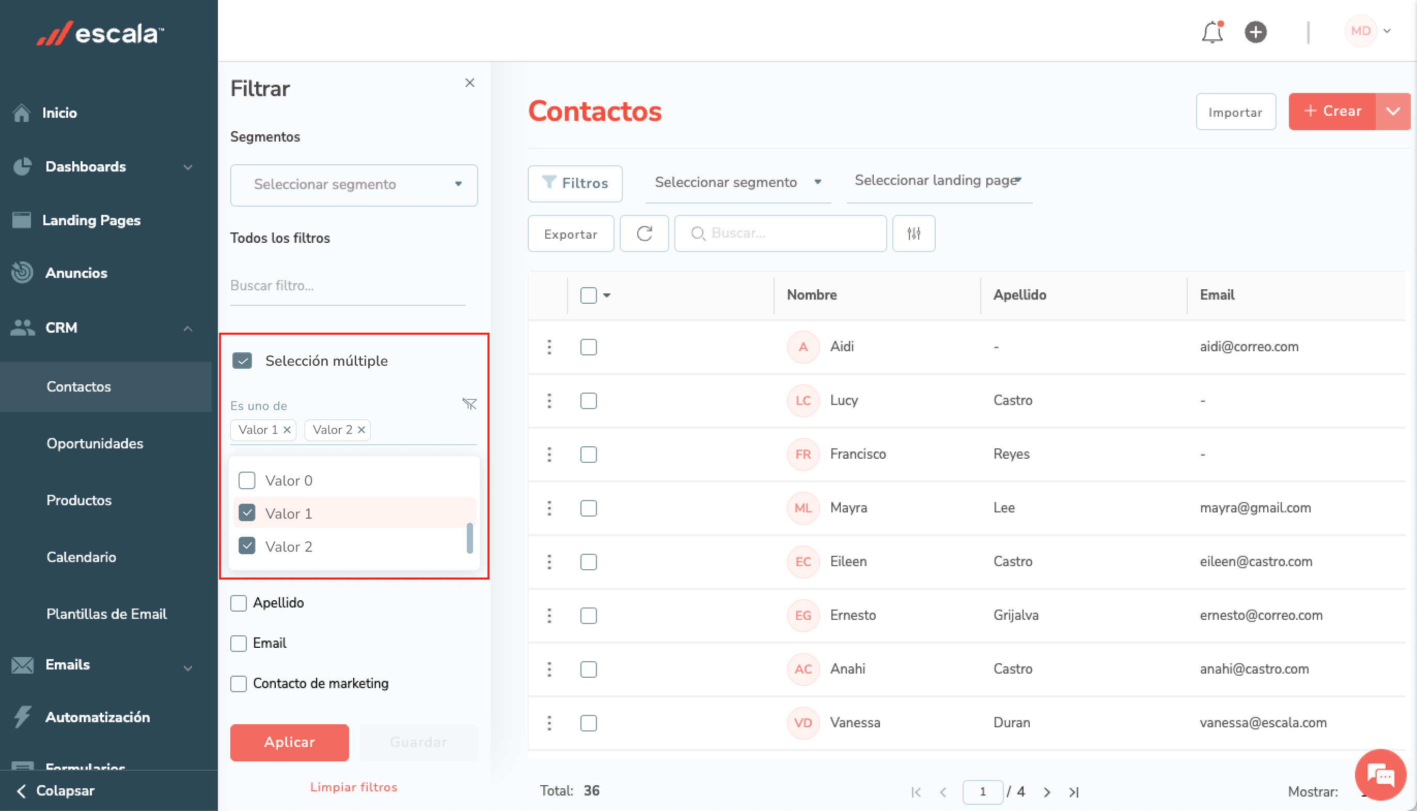This screenshot has height=811, width=1417.
Task: Open the notifications bell icon
Action: (x=1212, y=32)
